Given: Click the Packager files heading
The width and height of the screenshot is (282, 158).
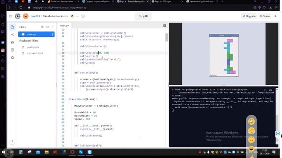Looking at the screenshot, I should coord(29,41).
